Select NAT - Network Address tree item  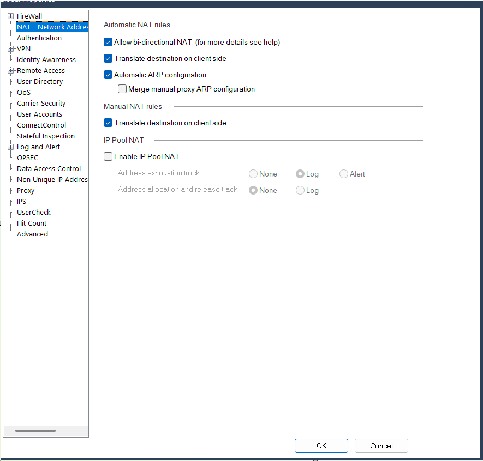point(52,27)
